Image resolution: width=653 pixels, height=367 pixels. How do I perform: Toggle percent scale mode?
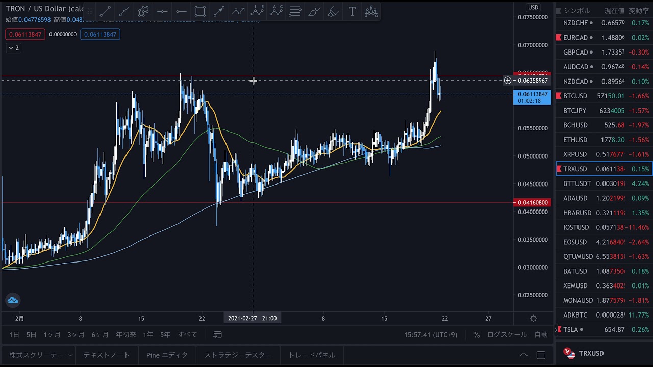point(476,335)
